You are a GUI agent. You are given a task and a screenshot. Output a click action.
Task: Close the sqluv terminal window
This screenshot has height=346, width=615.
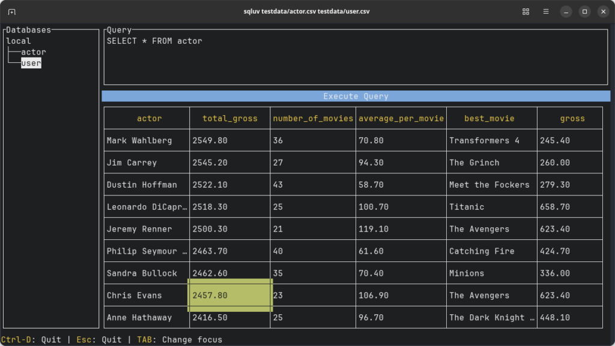pyautogui.click(x=602, y=12)
